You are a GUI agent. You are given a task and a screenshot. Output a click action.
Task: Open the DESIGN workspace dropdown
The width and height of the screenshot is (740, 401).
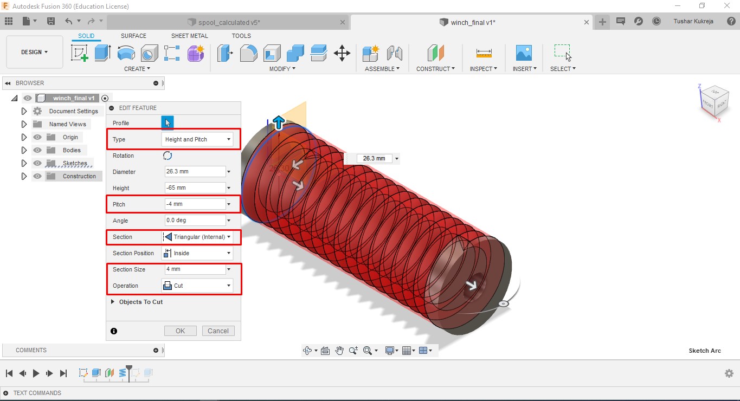(x=35, y=52)
